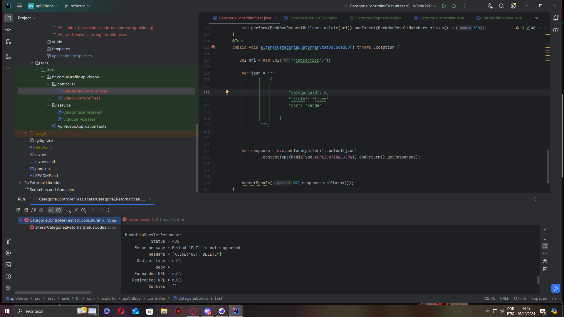Open the Project view mode dropdown
This screenshot has height=317, width=564.
click(x=26, y=18)
